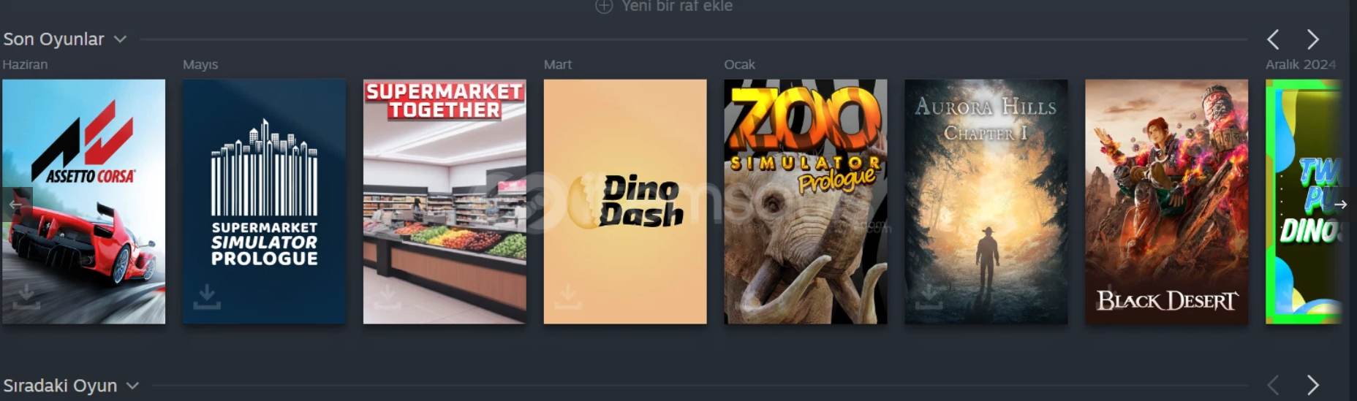Go to previous page of Son Oyunlar shelf
The image size is (1357, 401).
(x=1273, y=39)
